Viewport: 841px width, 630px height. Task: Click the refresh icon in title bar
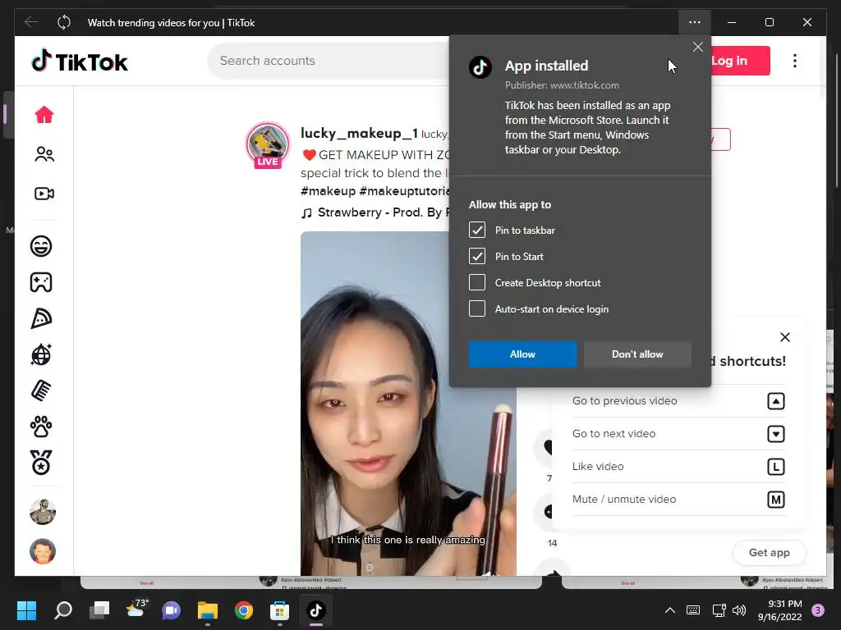point(64,22)
